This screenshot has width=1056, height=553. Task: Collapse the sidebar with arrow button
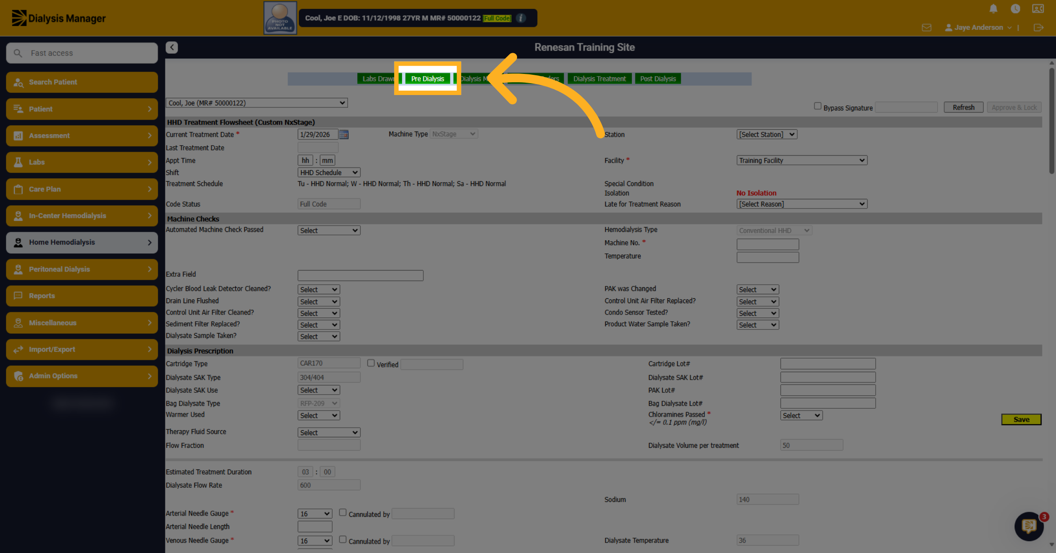(172, 48)
